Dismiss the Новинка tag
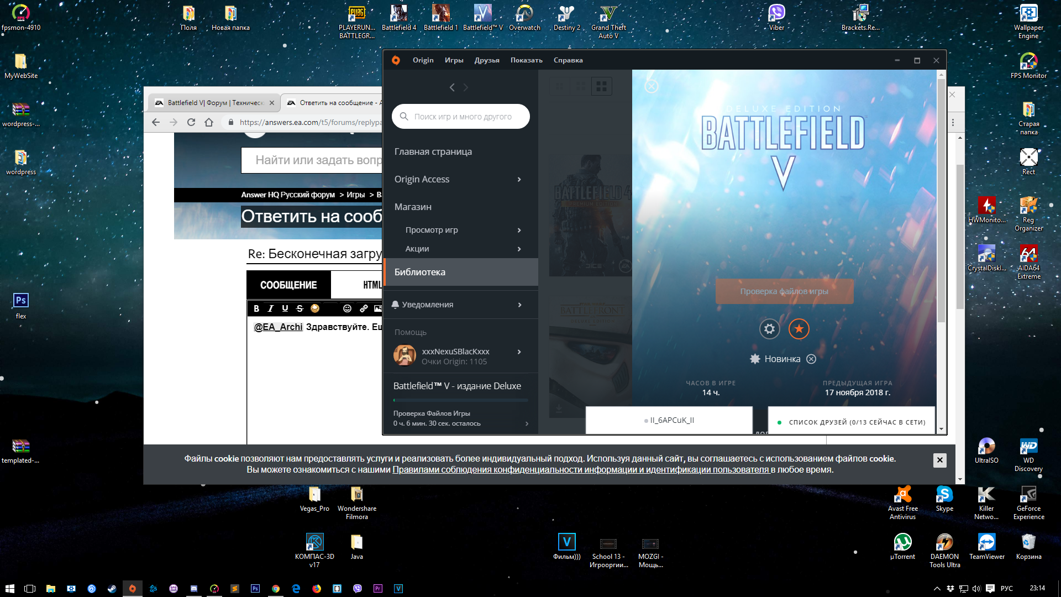 click(x=811, y=359)
